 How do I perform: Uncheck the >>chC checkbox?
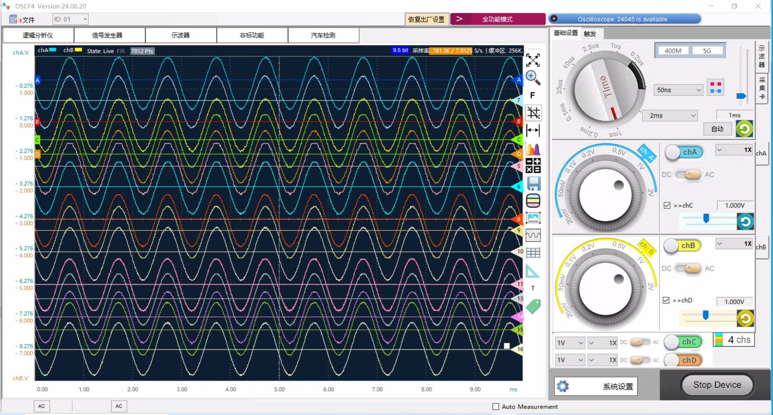667,205
